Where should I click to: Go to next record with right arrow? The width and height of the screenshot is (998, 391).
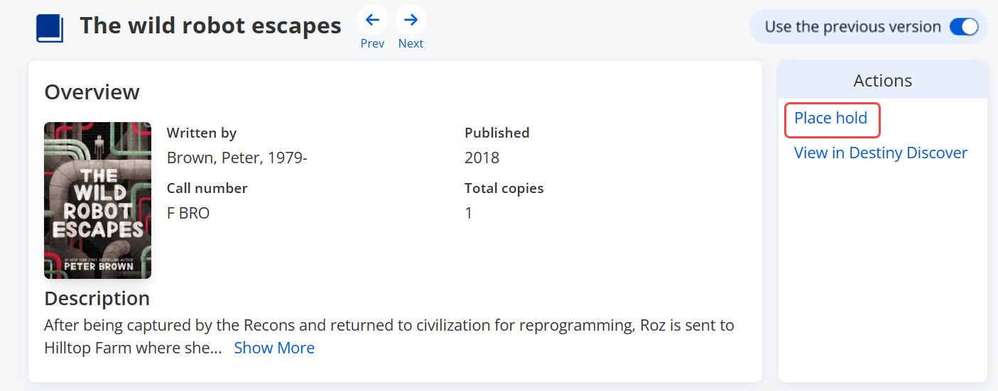pyautogui.click(x=411, y=20)
